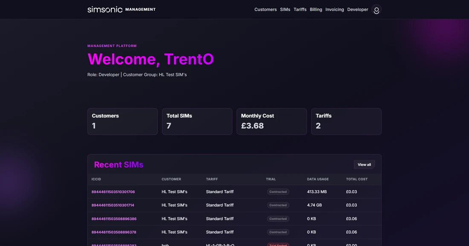Click the Simsonic Management logo
Image resolution: width=469 pixels, height=246 pixels.
point(122,9)
